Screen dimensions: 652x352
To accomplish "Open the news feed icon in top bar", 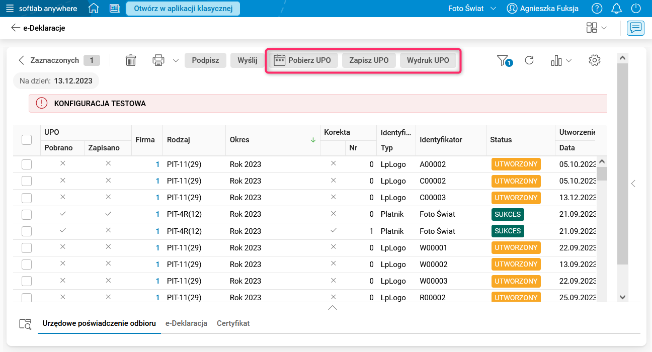I will click(115, 9).
